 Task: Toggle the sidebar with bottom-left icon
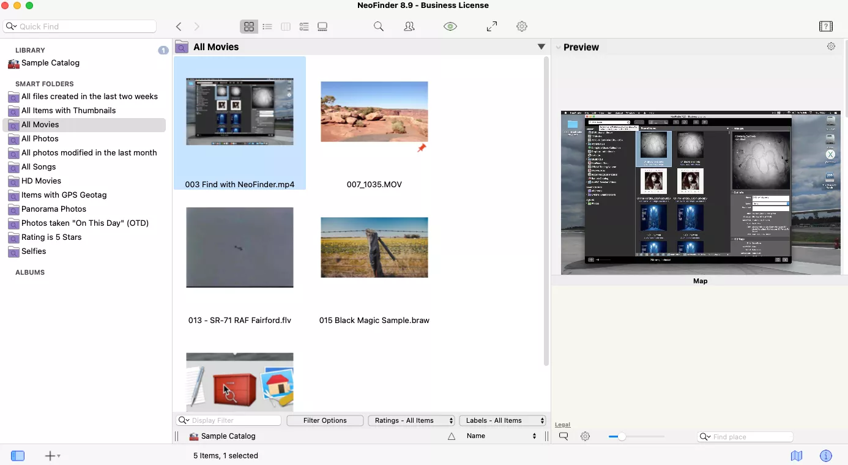(18, 456)
